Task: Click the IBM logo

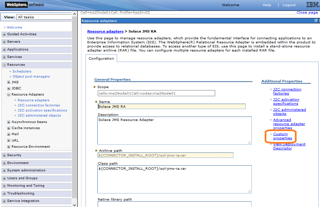Action: click(x=312, y=5)
